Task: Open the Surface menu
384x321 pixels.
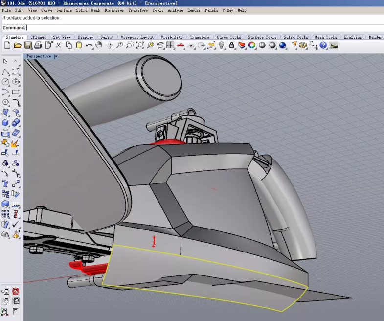Action: (64, 10)
